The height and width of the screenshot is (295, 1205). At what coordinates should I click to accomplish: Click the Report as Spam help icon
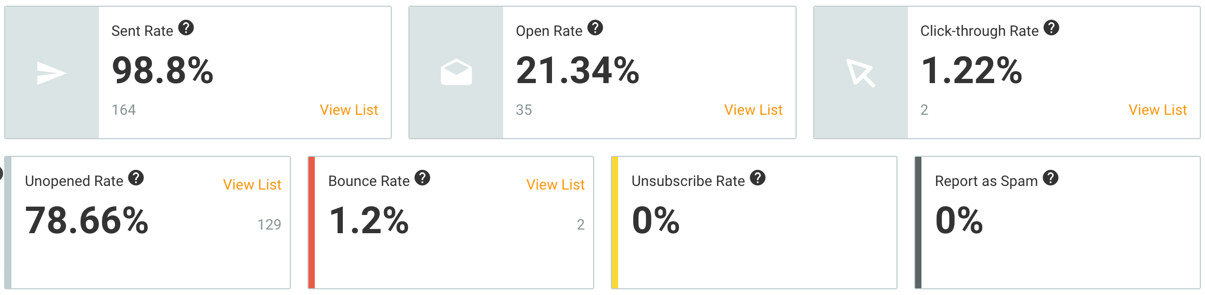[1051, 178]
